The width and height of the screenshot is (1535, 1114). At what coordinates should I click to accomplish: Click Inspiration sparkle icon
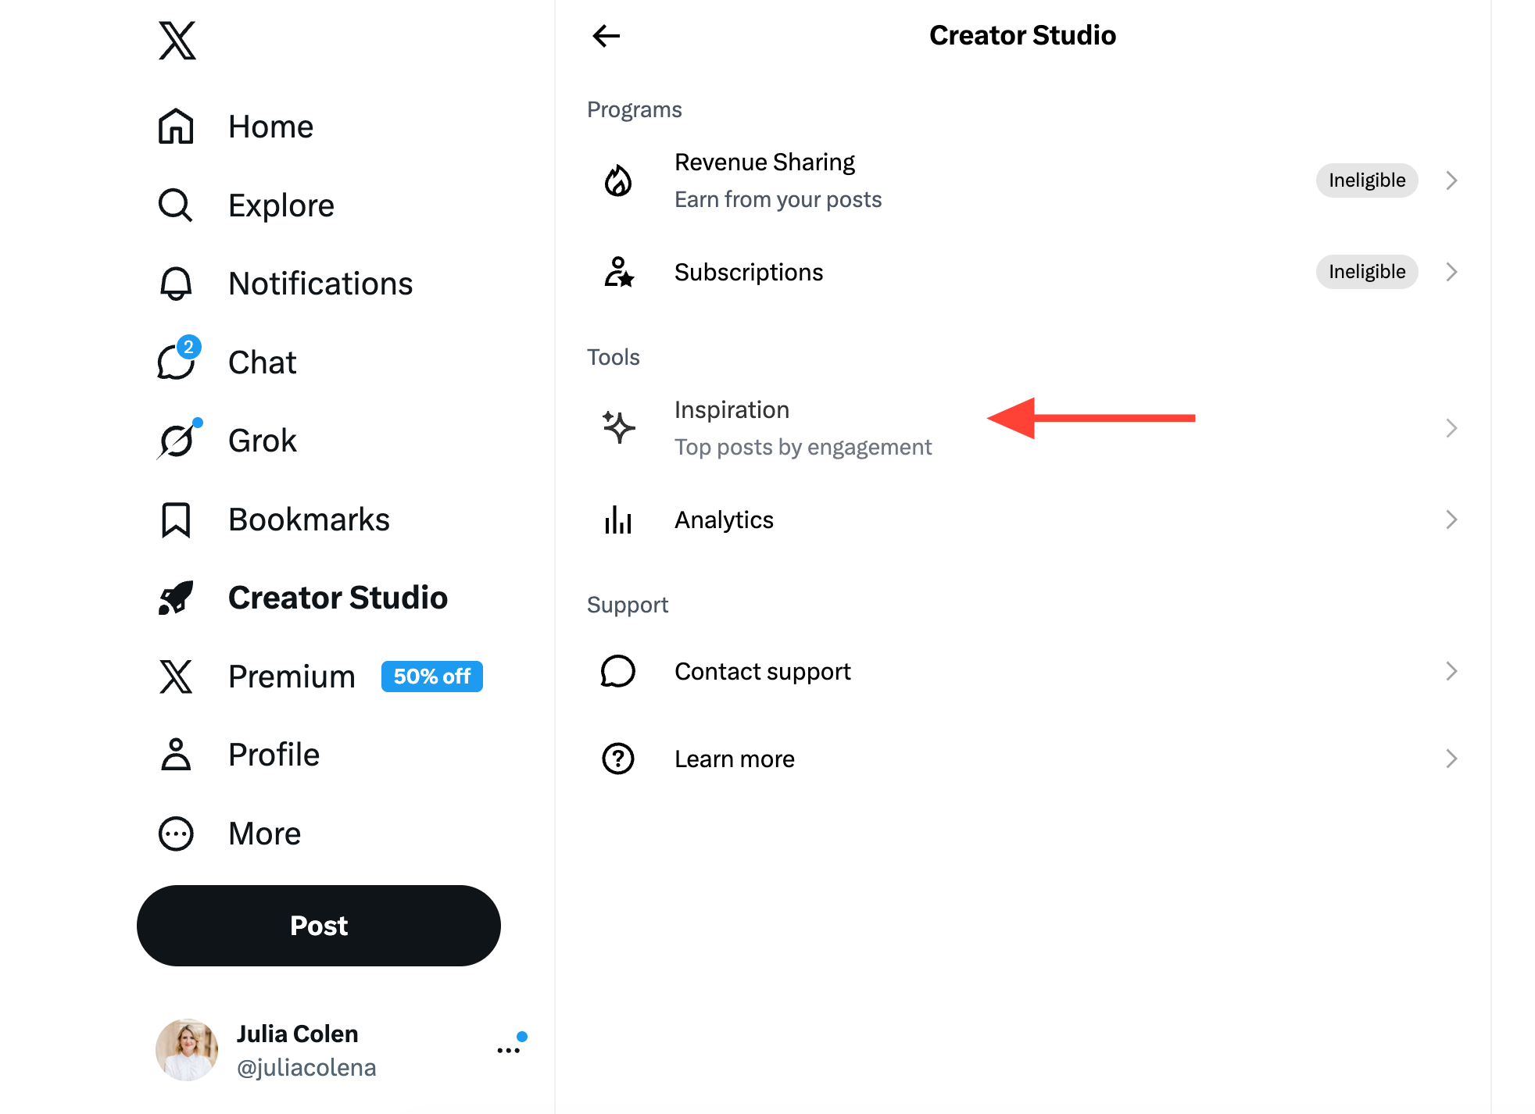(x=618, y=427)
